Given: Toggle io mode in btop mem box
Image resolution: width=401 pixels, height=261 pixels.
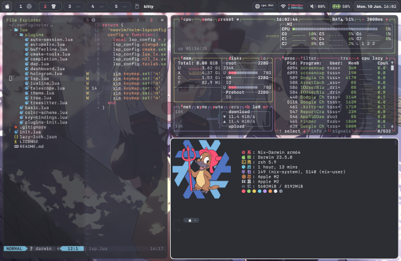Looking at the screenshot, I should point(263,58).
